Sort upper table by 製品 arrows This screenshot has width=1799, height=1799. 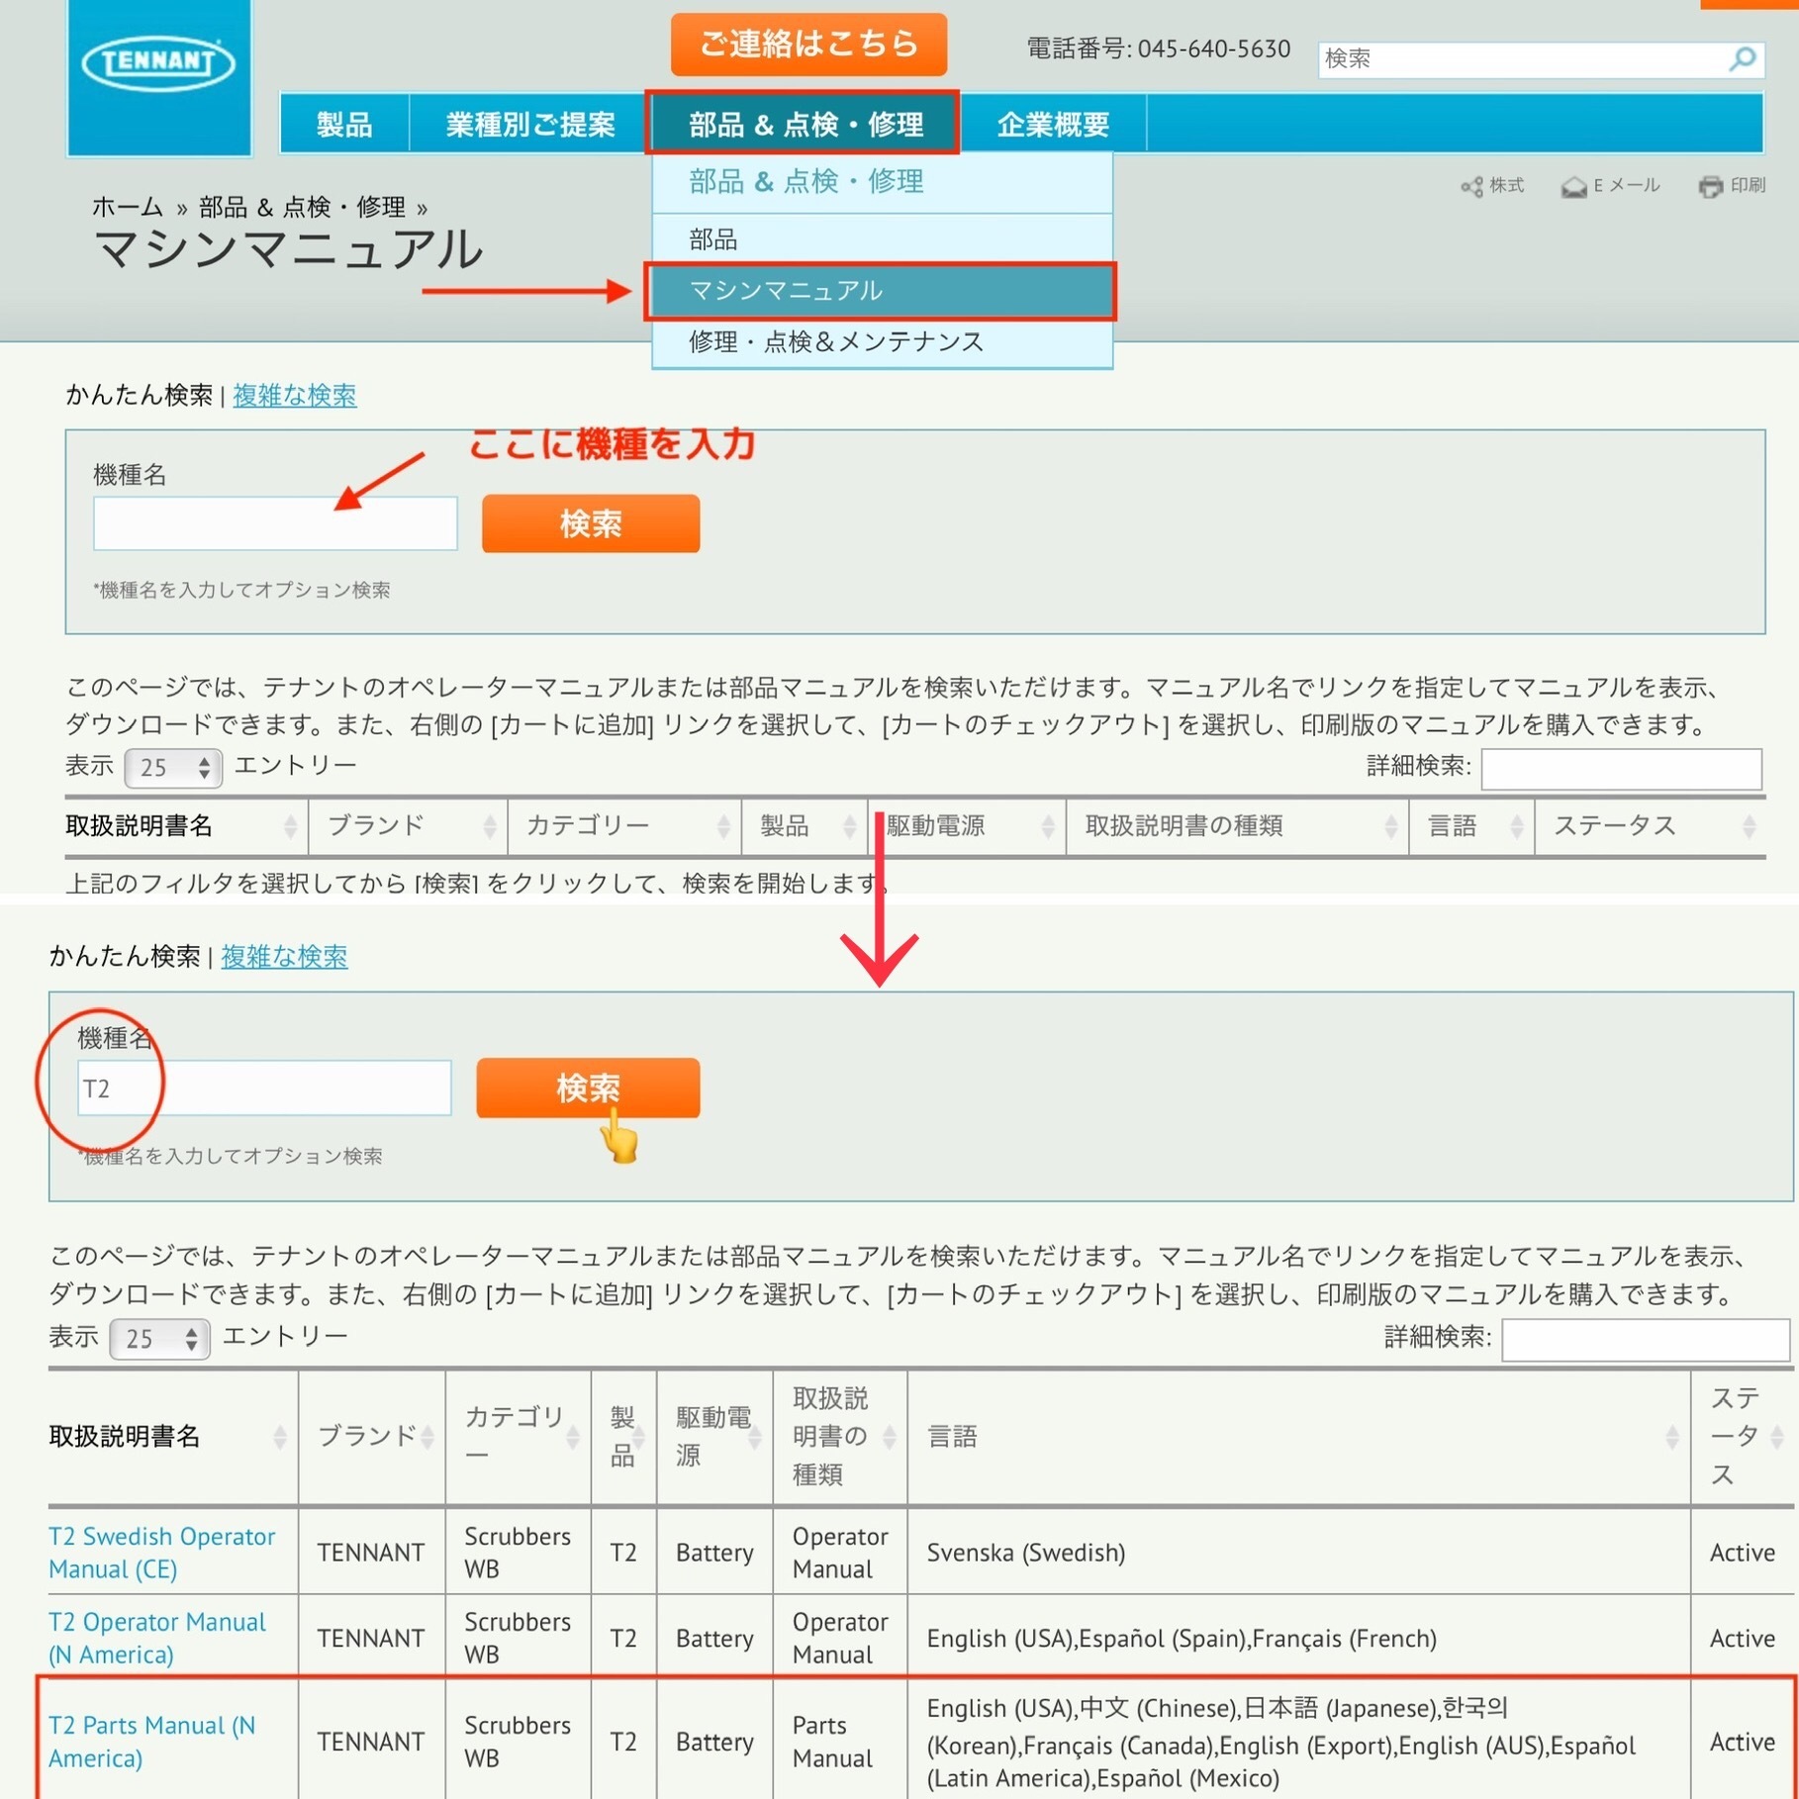tap(849, 826)
